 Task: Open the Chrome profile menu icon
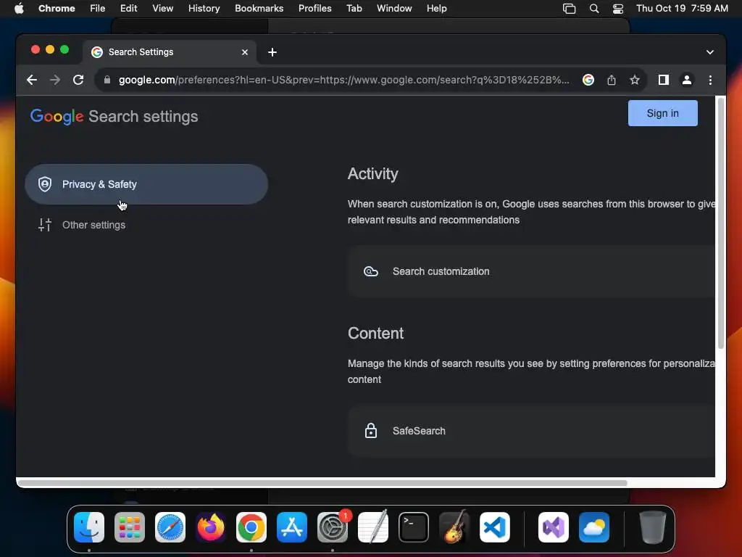click(x=687, y=80)
